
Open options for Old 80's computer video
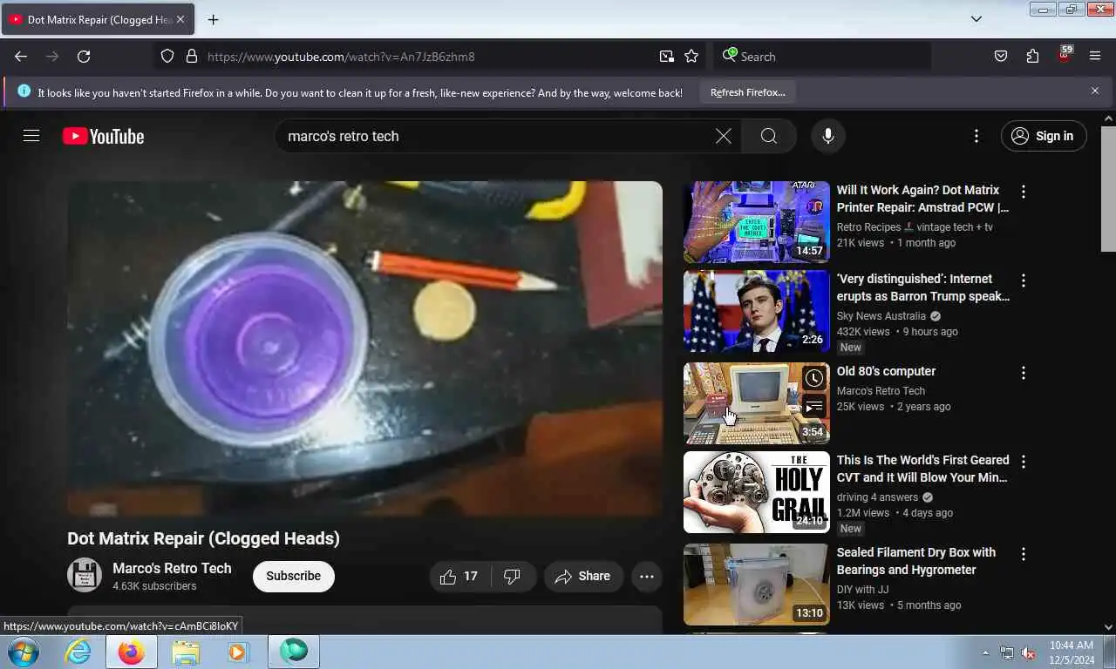[x=1024, y=373]
